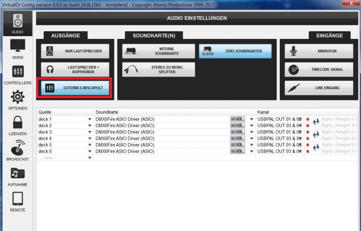Screen dimensions: 361x231
Task: Open the BROADCAST section
Action: (18, 151)
